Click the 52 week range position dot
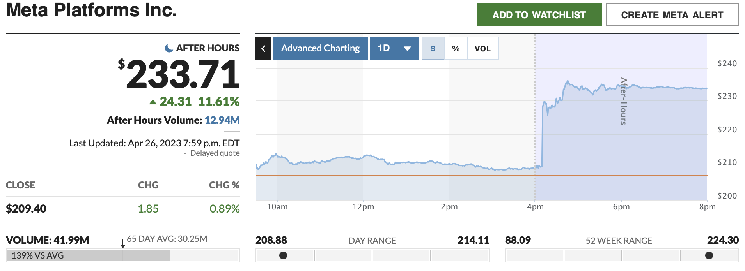 709,255
